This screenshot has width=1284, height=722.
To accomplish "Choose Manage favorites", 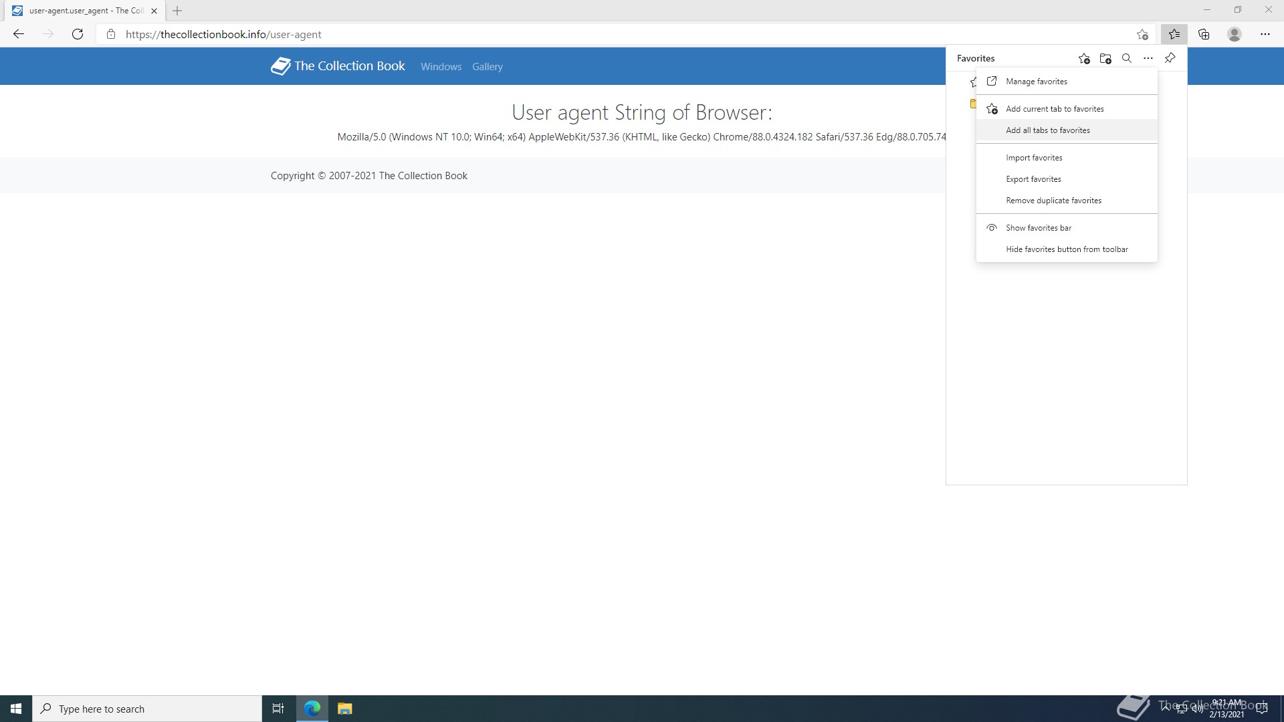I will [1067, 82].
